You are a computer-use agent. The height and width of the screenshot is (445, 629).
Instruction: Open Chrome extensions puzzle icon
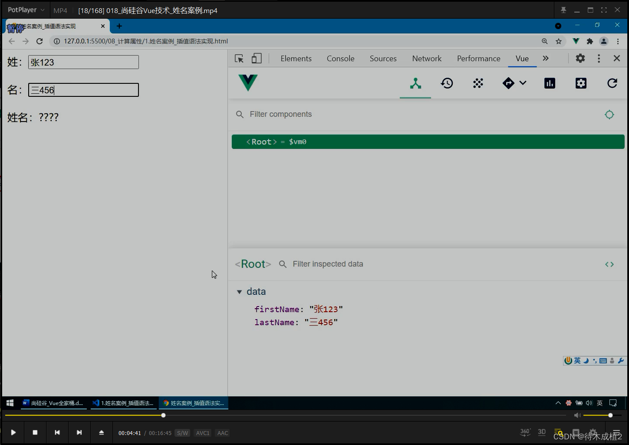coord(589,41)
